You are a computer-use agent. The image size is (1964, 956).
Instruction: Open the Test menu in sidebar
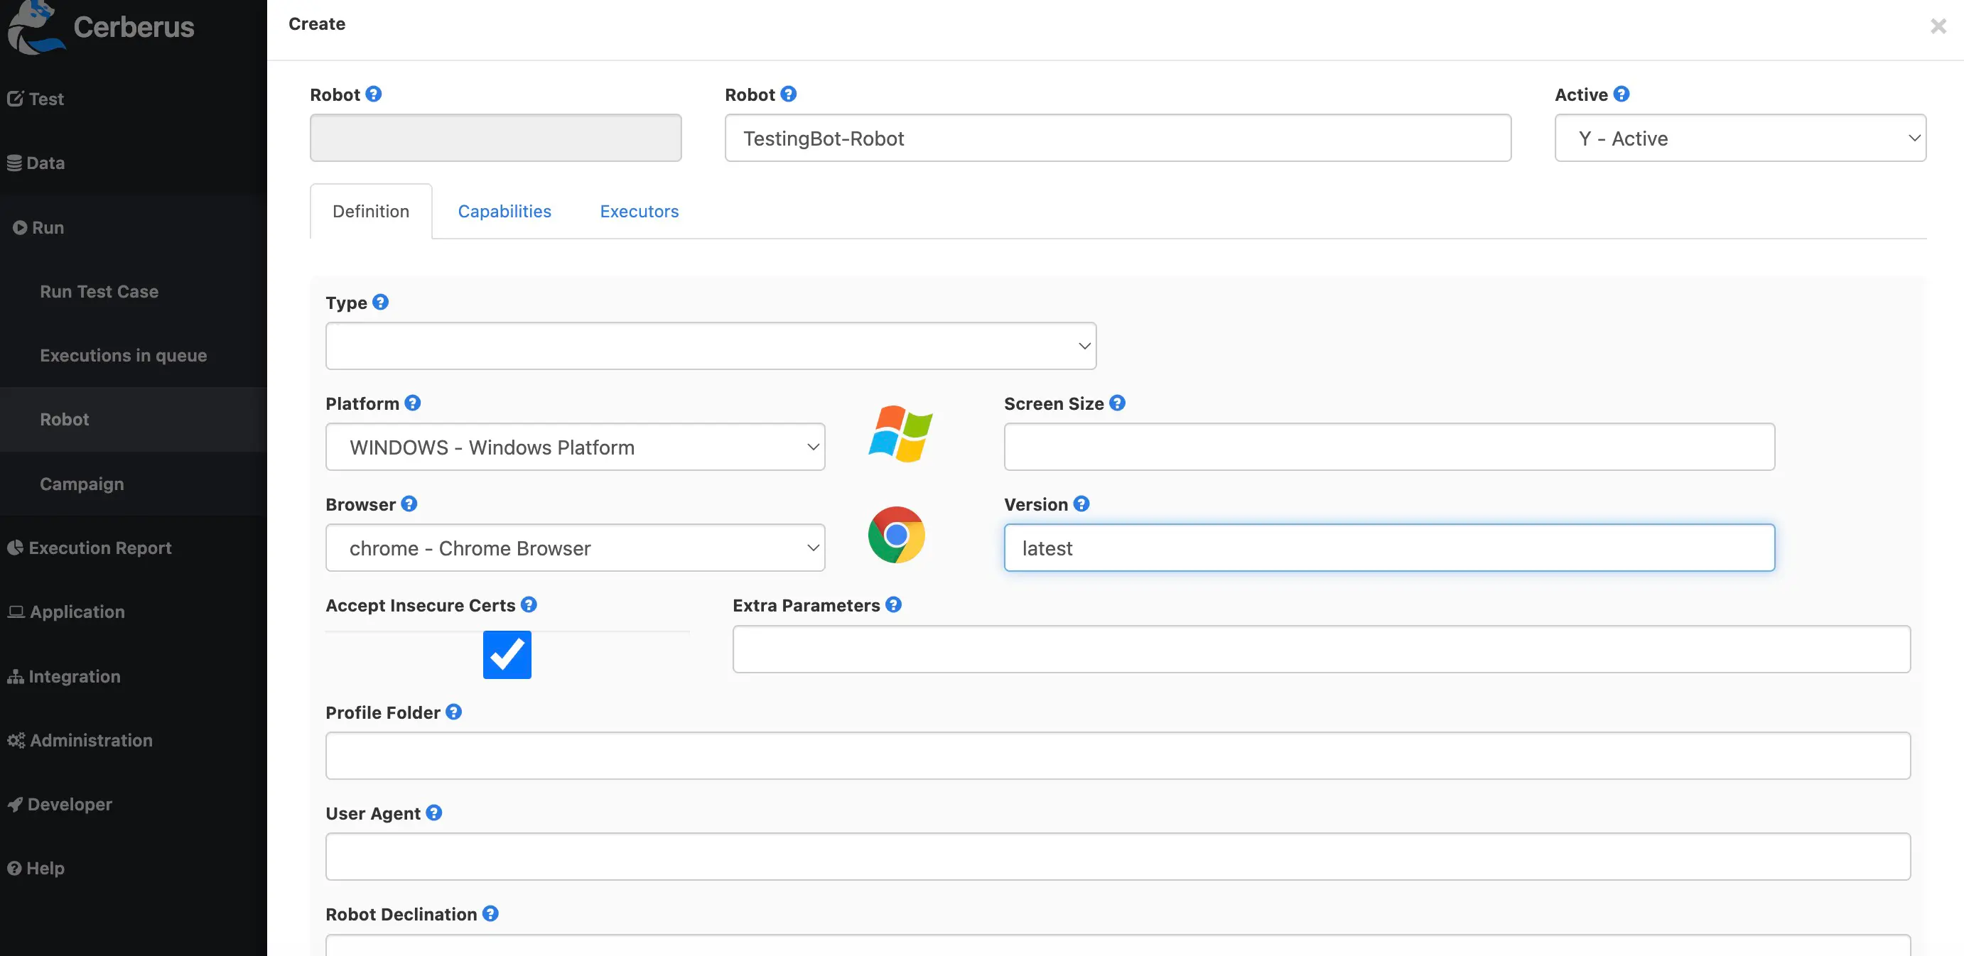coord(35,99)
